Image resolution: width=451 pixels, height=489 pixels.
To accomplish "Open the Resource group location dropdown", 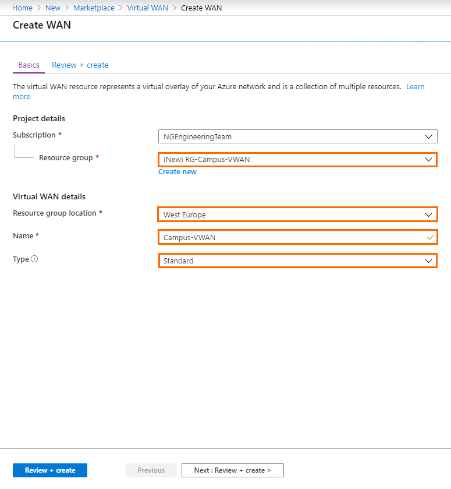I will point(297,214).
